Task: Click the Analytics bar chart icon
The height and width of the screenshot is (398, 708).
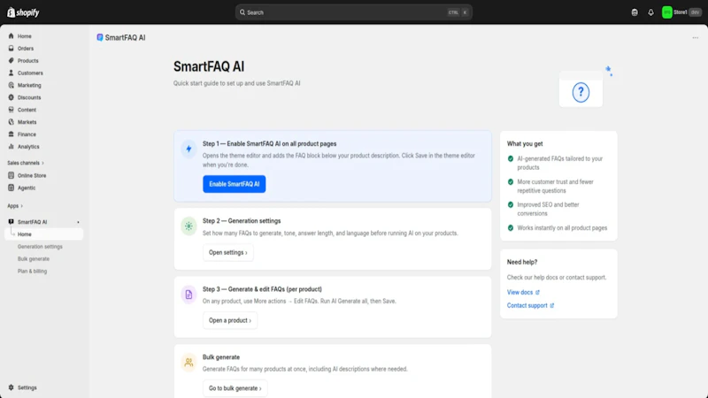Action: point(11,146)
